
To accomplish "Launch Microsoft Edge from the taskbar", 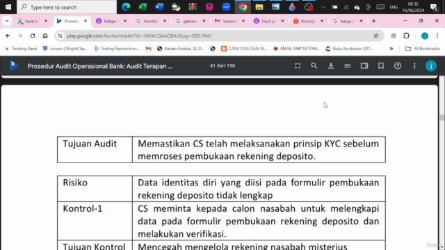I will pos(126,7).
